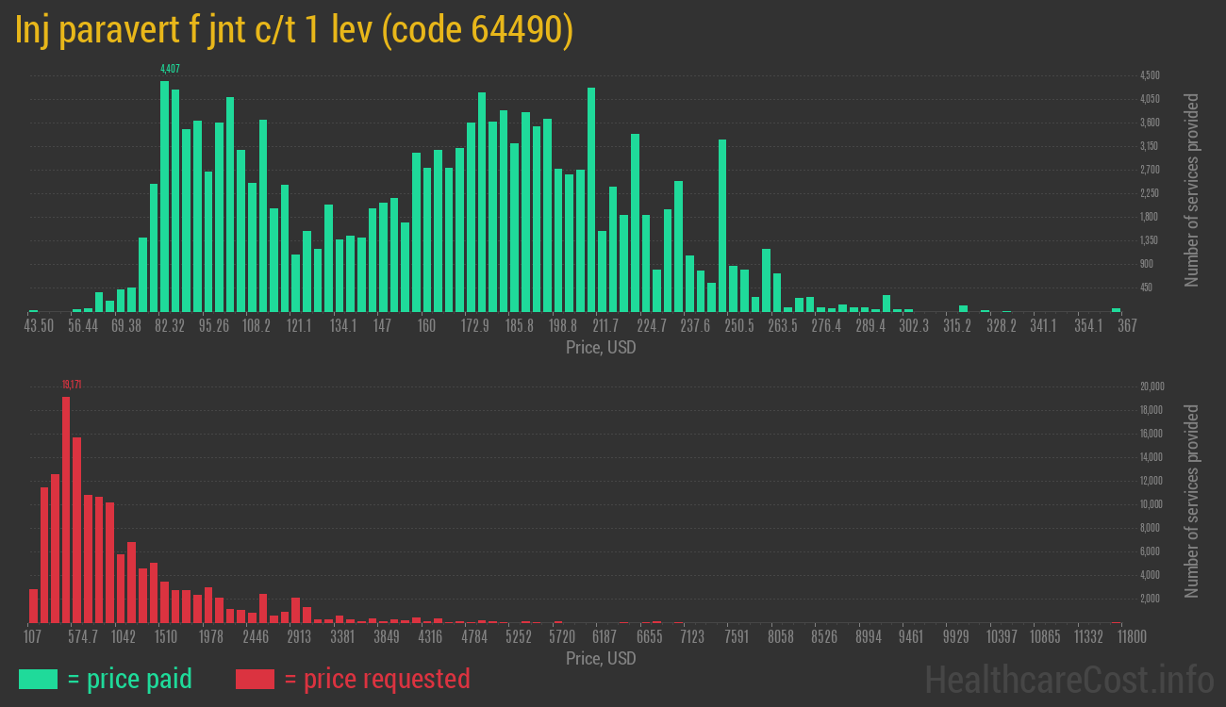Click the 82.32 tick on upper x-axis
The height and width of the screenshot is (707, 1226).
click(170, 326)
